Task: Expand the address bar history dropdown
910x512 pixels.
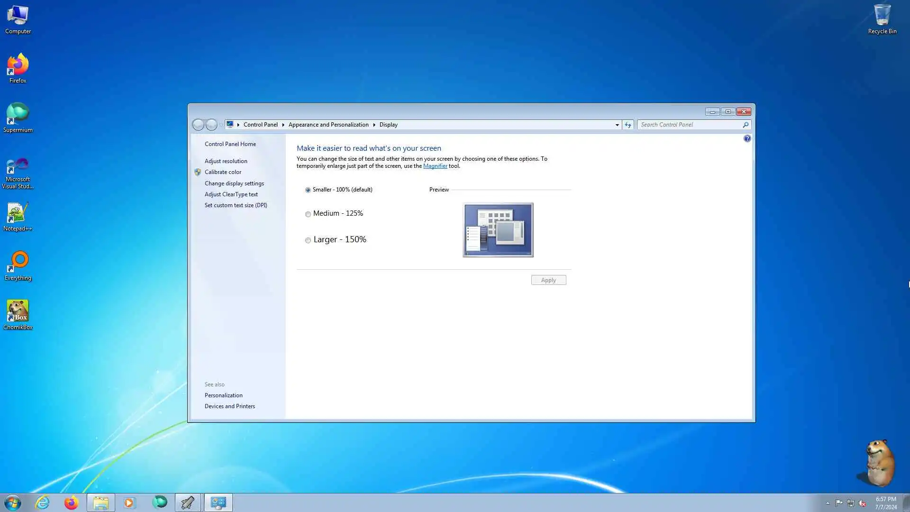Action: point(617,125)
